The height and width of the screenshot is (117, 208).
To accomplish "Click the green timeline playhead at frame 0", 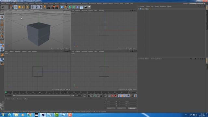I will pos(6,92).
